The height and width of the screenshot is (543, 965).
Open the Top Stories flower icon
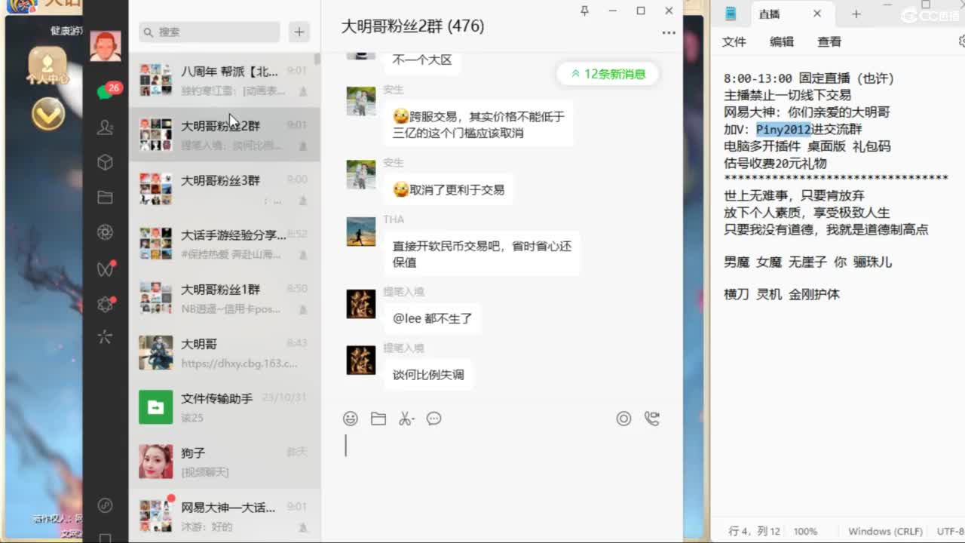click(106, 304)
